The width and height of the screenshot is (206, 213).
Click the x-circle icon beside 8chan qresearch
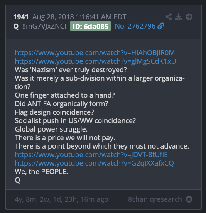189,199
